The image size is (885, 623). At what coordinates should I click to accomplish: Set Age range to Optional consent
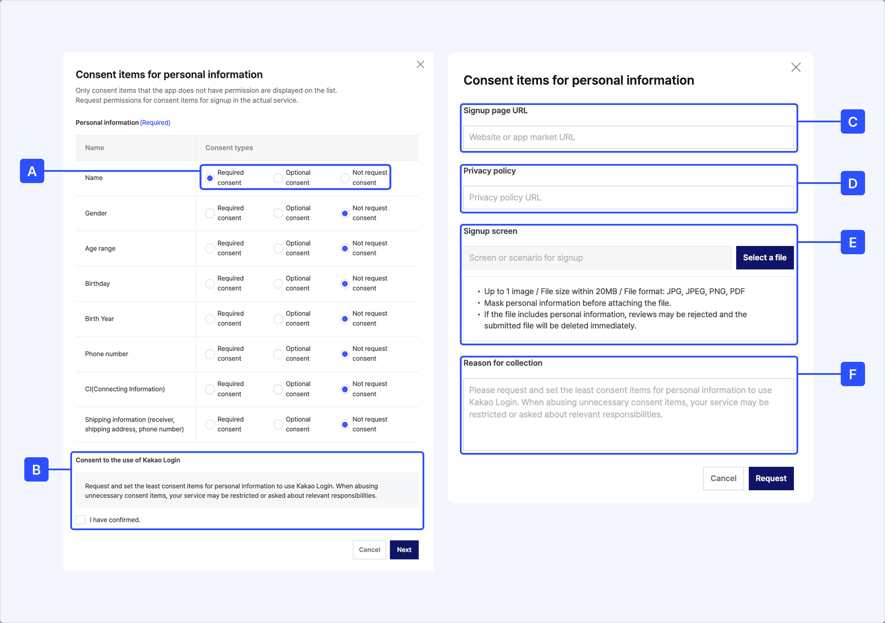click(x=278, y=248)
